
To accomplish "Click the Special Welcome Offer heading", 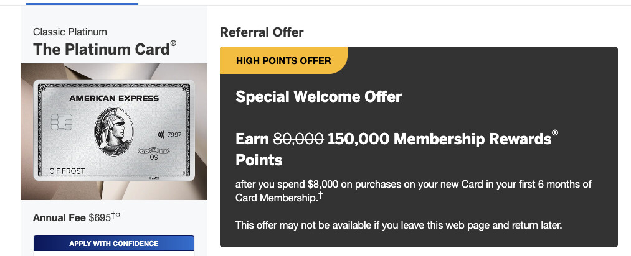I will click(x=318, y=97).
